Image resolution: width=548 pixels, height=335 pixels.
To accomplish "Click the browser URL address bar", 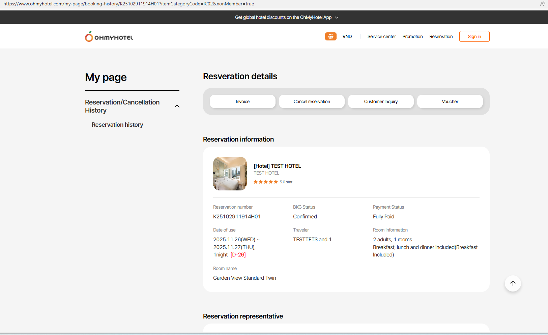I will 128,4.
